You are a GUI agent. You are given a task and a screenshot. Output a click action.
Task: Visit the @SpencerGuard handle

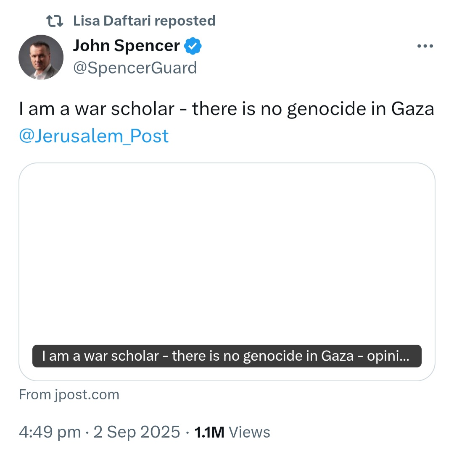click(x=135, y=68)
